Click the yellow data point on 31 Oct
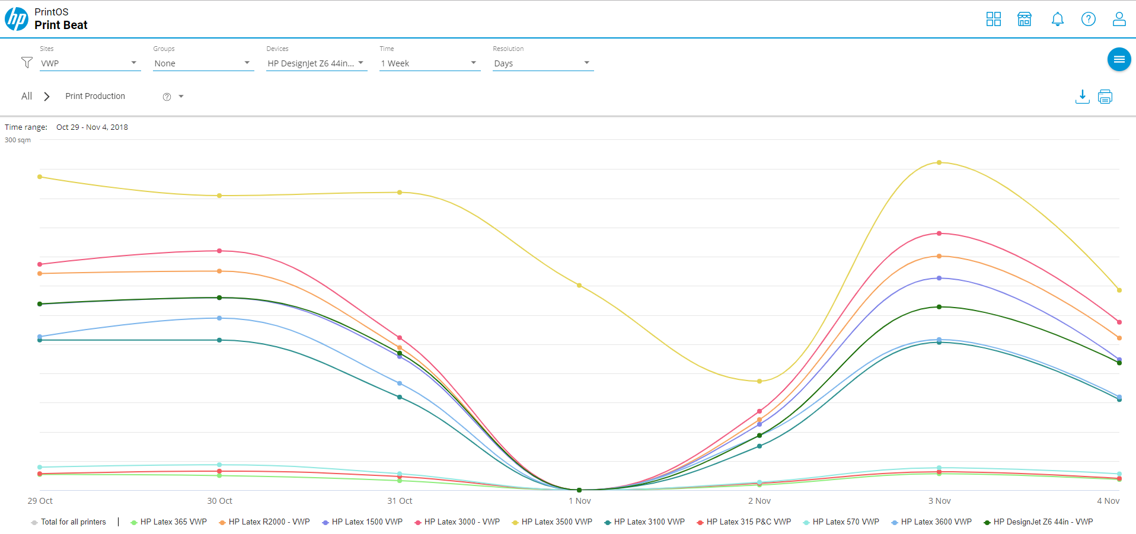The image size is (1136, 534). click(x=400, y=192)
